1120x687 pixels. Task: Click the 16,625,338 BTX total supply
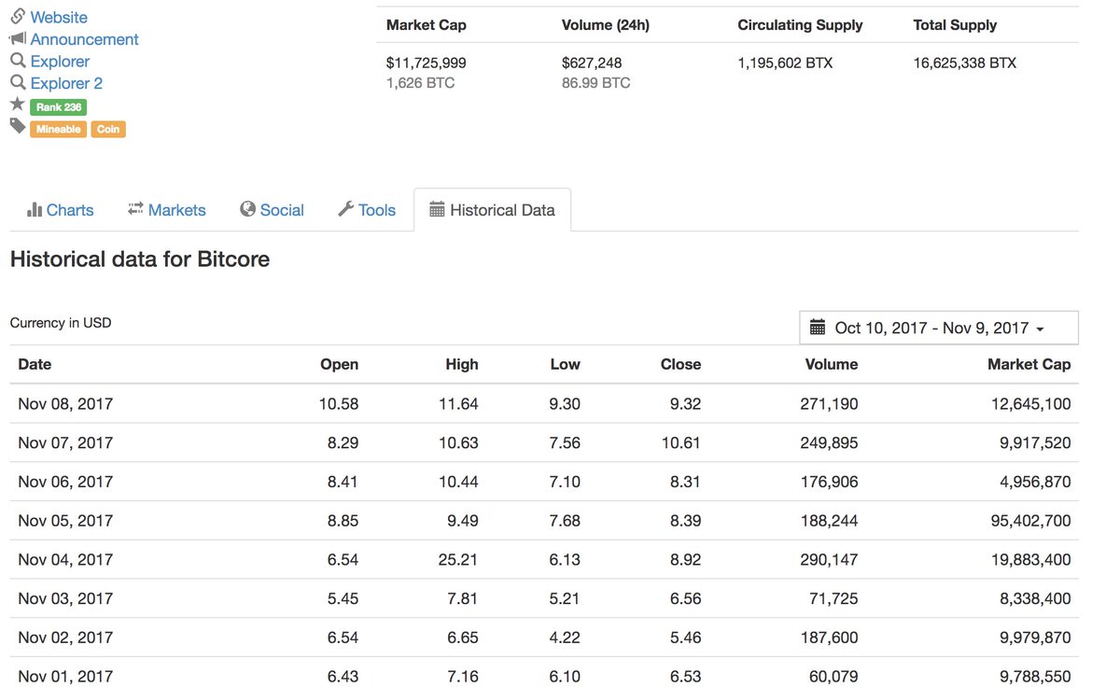click(x=965, y=63)
